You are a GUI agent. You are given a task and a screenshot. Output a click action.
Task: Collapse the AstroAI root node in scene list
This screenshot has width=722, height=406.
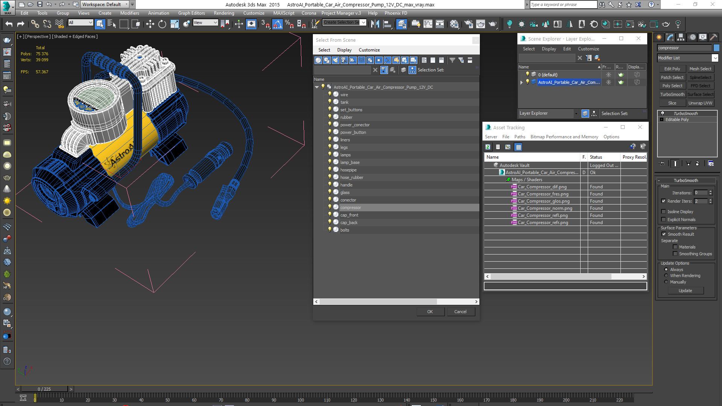(317, 87)
